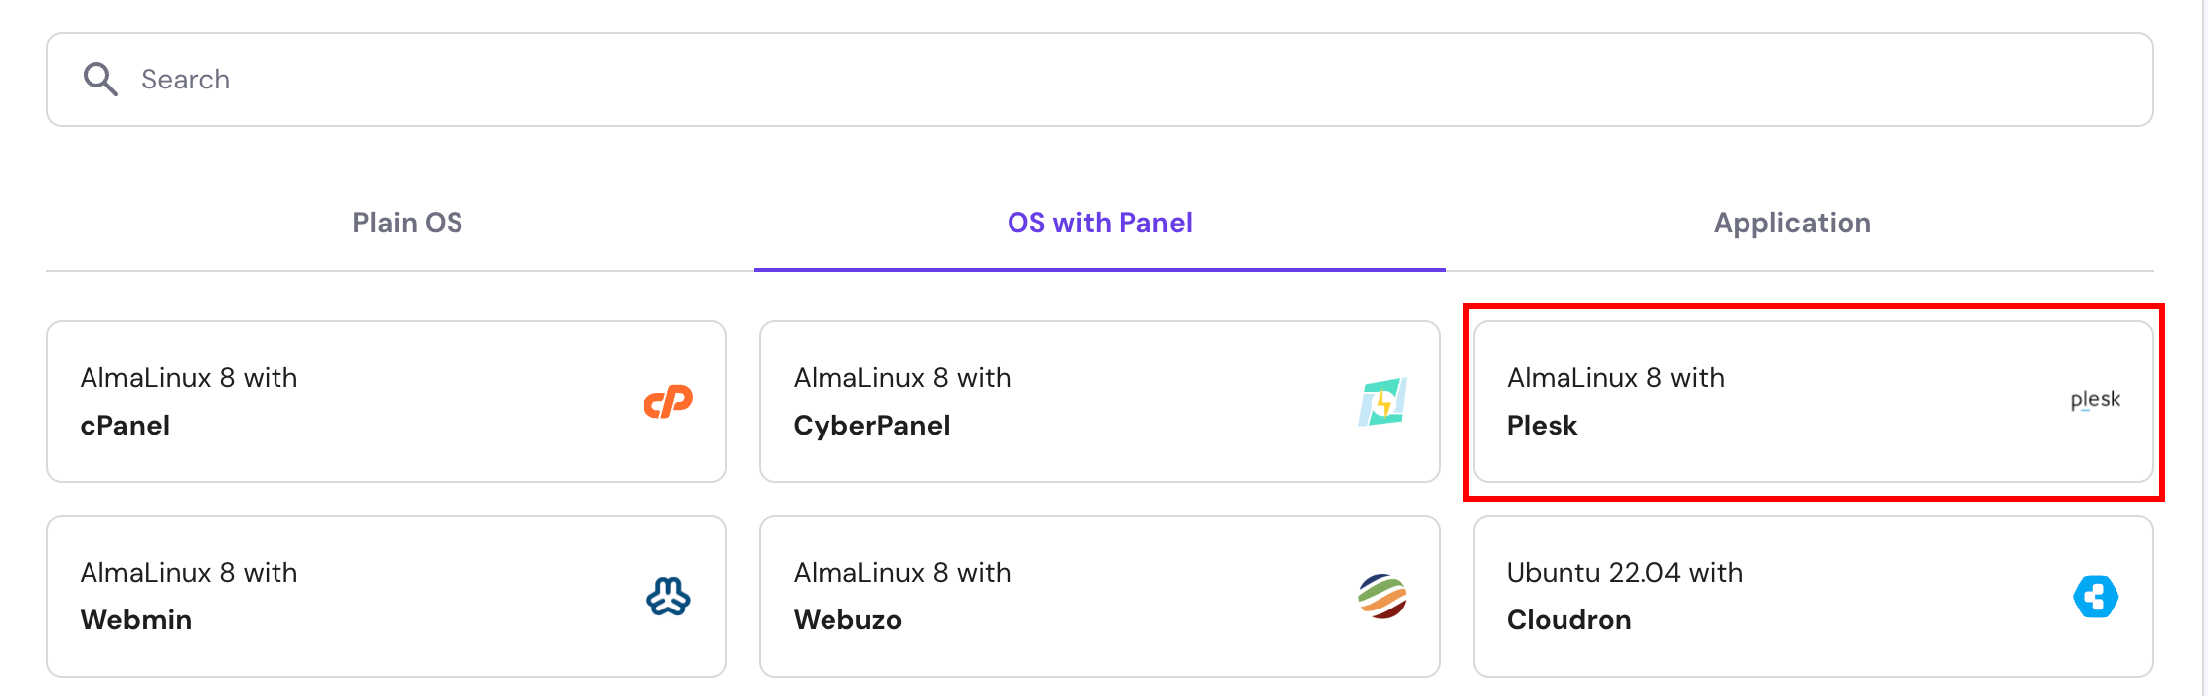Choose AlmaLinux 8 with Webuzo card

tap(1099, 597)
